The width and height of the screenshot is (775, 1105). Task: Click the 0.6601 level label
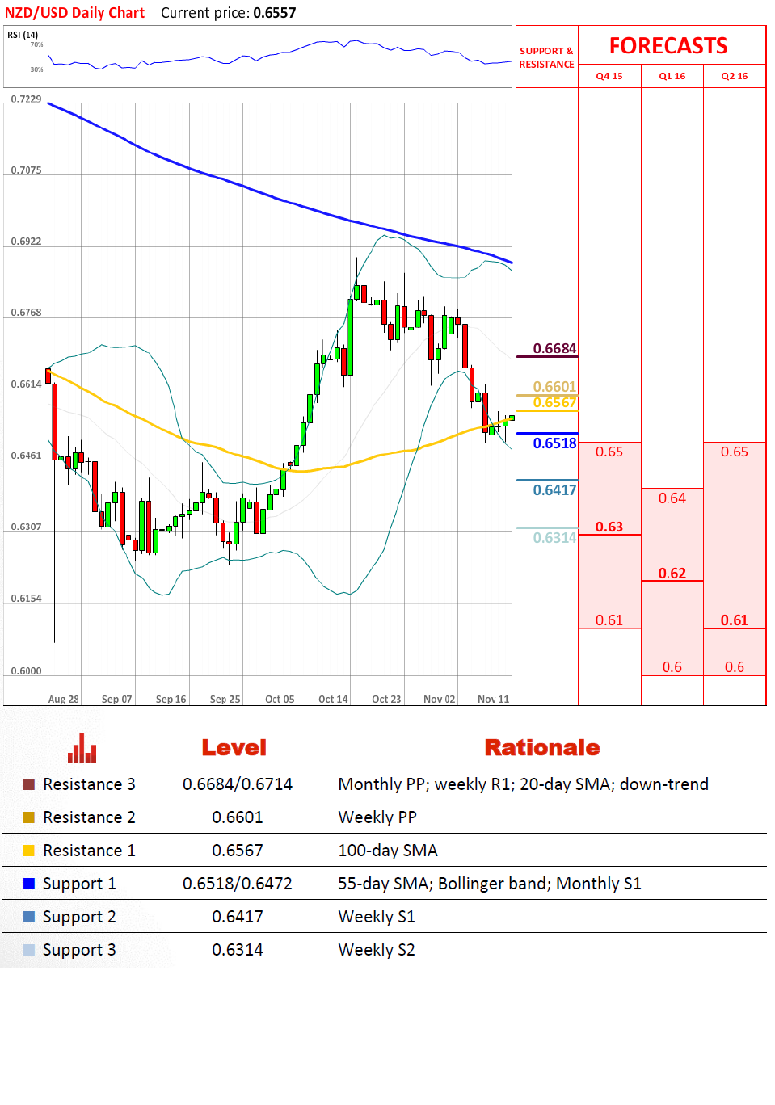pyautogui.click(x=554, y=387)
